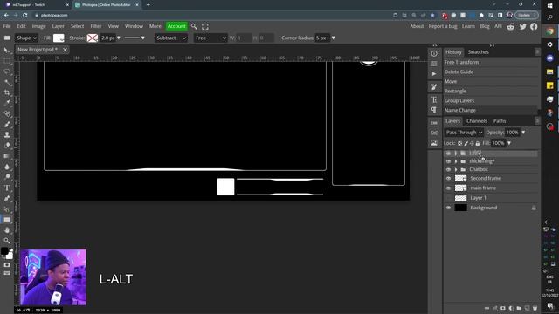Open the Twitter icon link
559x314 pixels.
point(522,27)
